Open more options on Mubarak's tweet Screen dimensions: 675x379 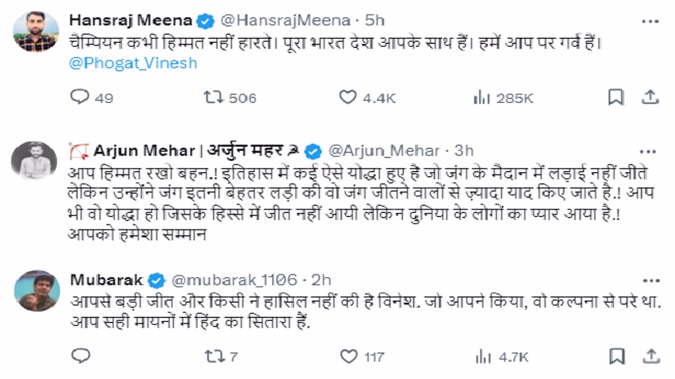point(651,280)
